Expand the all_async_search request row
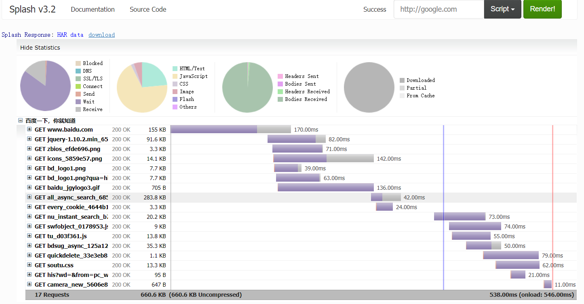The image size is (584, 304). pyautogui.click(x=30, y=197)
